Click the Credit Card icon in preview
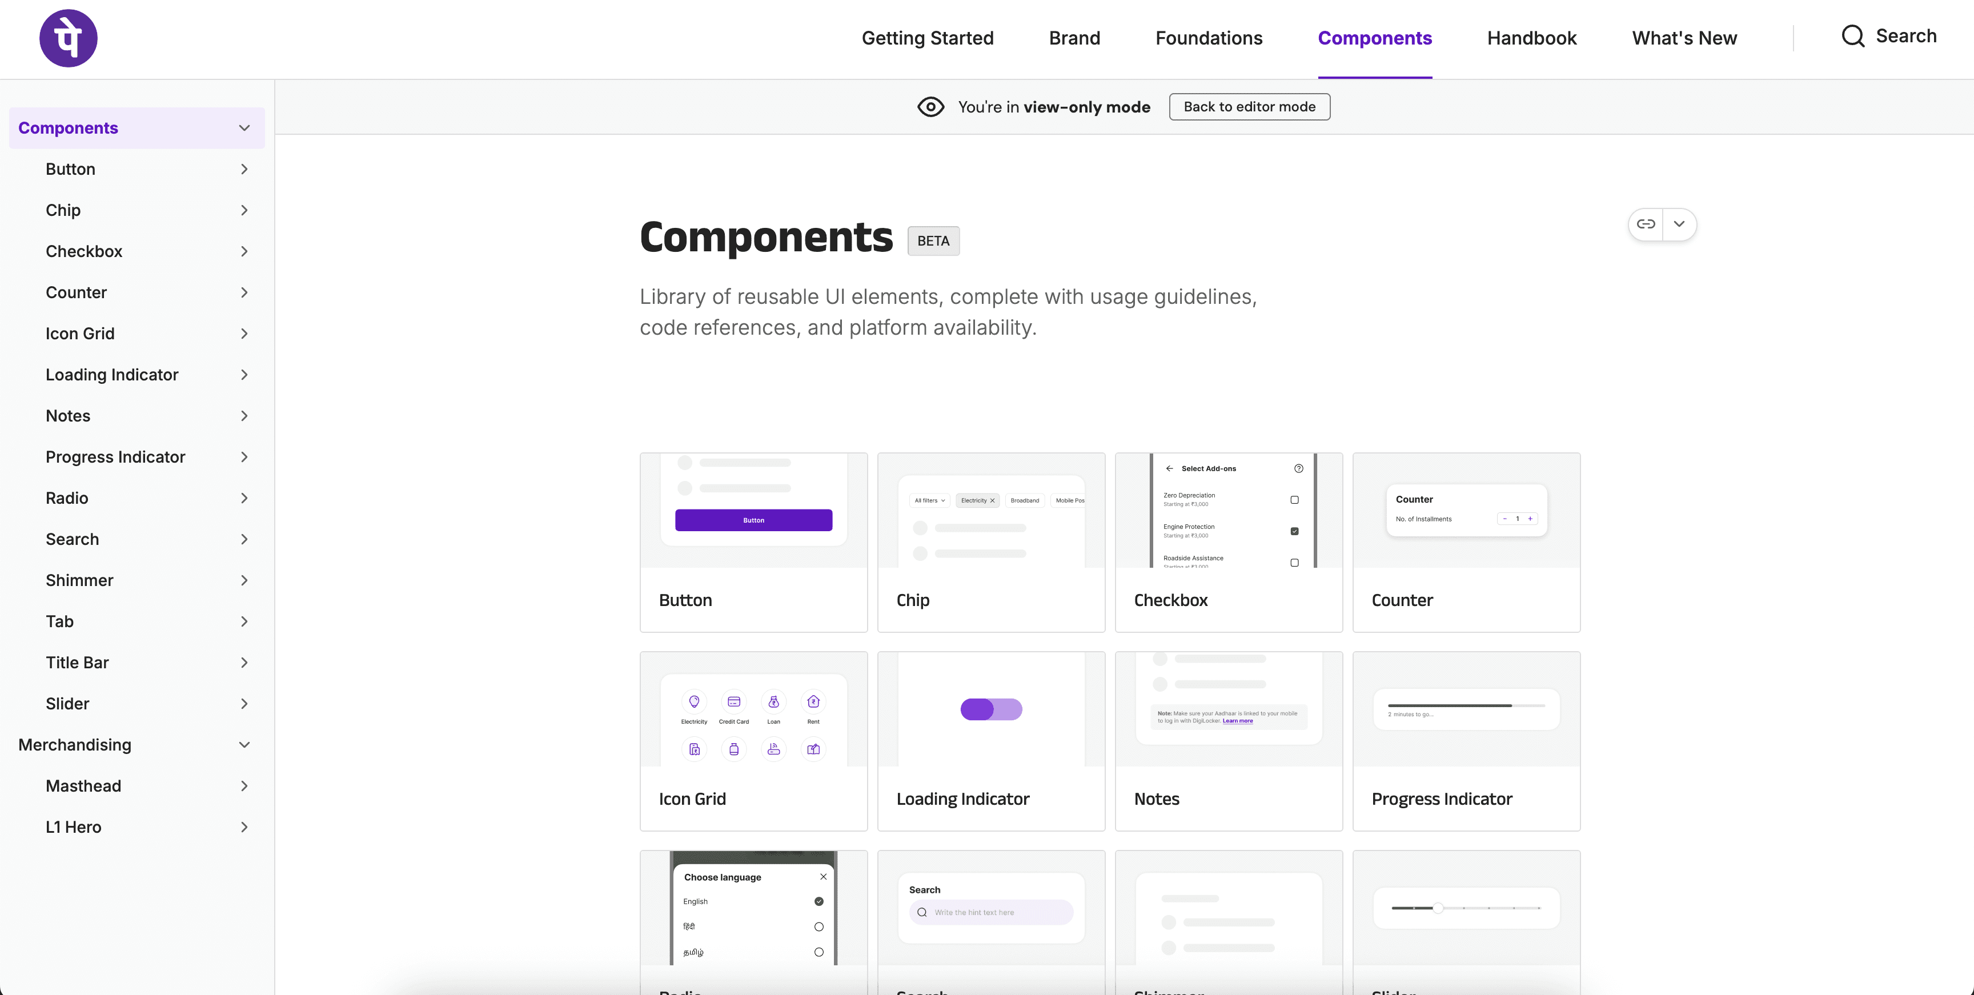 point(733,701)
